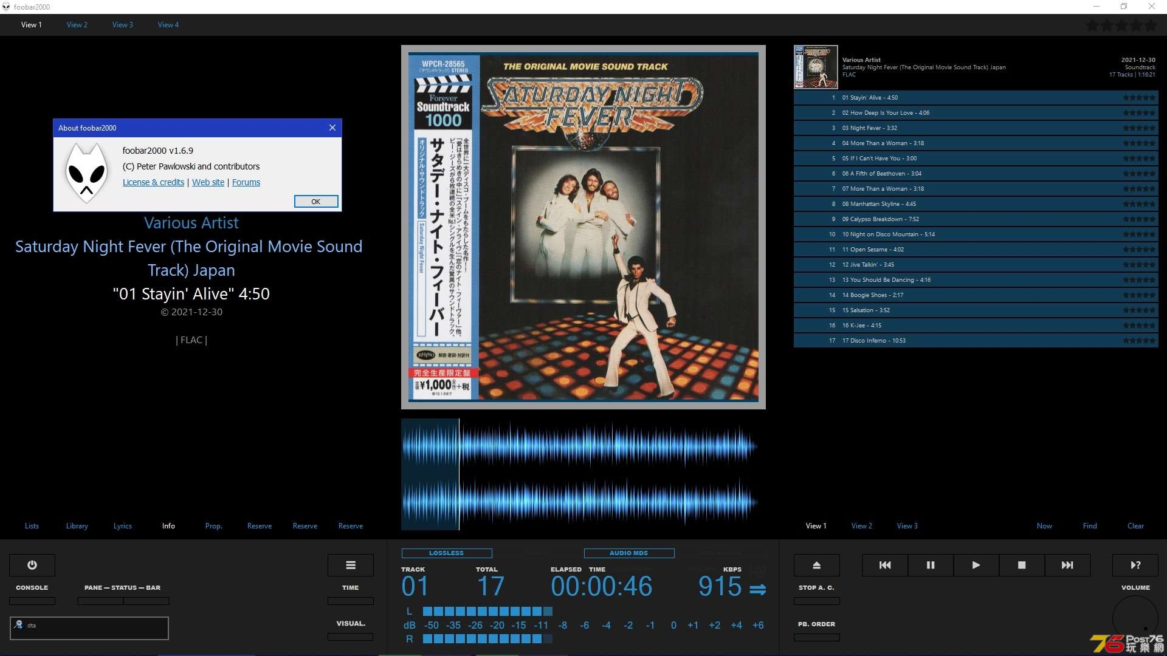Select track 12 Jive Talkin'
The image size is (1167, 656).
[976, 264]
